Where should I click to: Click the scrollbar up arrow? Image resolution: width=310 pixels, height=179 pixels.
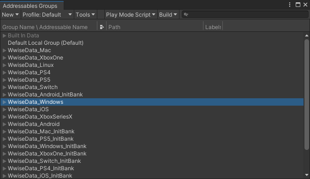[307, 36]
